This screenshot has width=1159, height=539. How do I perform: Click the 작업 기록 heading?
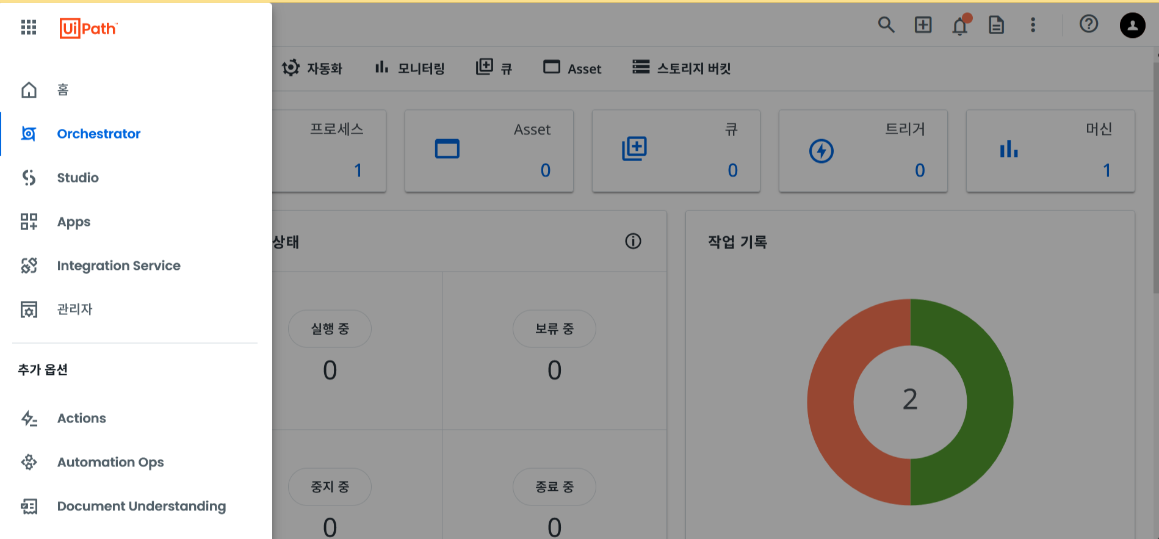(737, 242)
